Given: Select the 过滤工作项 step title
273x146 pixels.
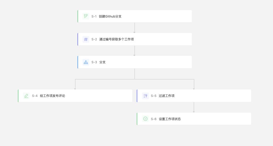Looking at the screenshot, I should click(166, 96).
